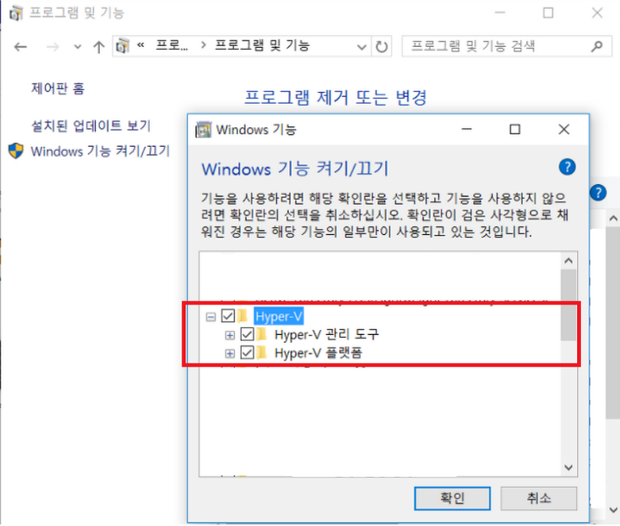The image size is (620, 526).
Task: Uncheck the top-level Hyper-V checkbox
Action: point(228,316)
